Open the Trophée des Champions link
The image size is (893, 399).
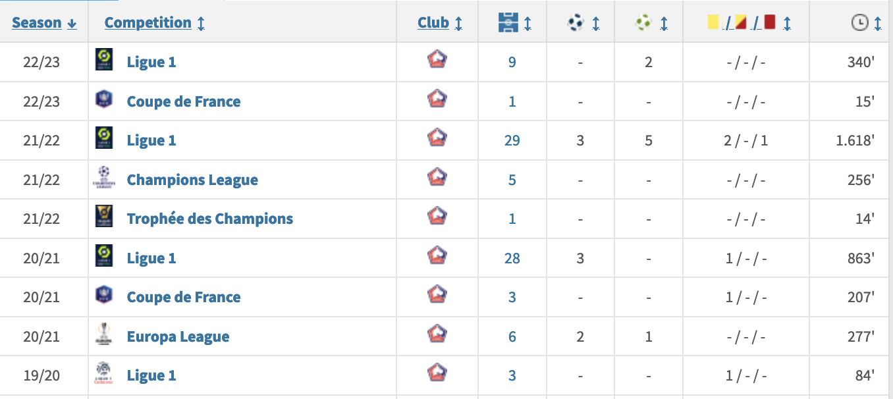(x=210, y=219)
